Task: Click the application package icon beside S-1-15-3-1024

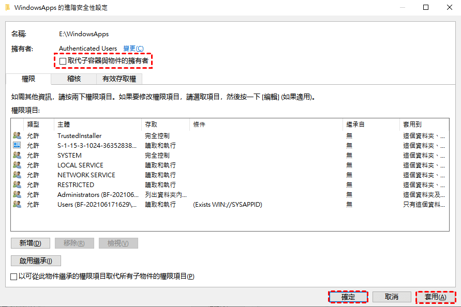Action: 17,145
